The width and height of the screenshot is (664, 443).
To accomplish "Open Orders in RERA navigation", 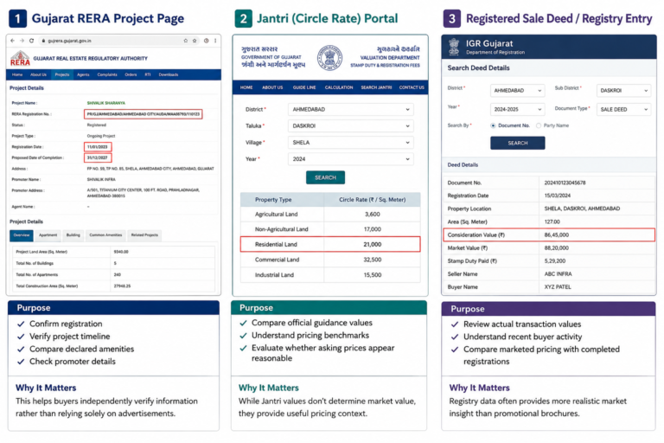I will pos(131,74).
